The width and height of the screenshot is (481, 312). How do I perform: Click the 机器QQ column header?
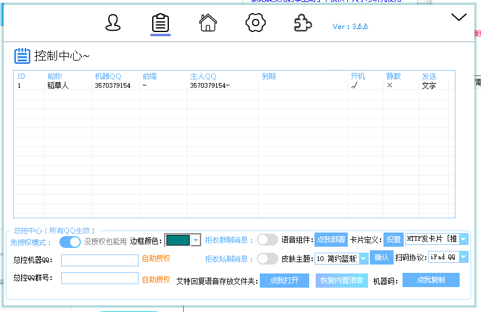(108, 77)
